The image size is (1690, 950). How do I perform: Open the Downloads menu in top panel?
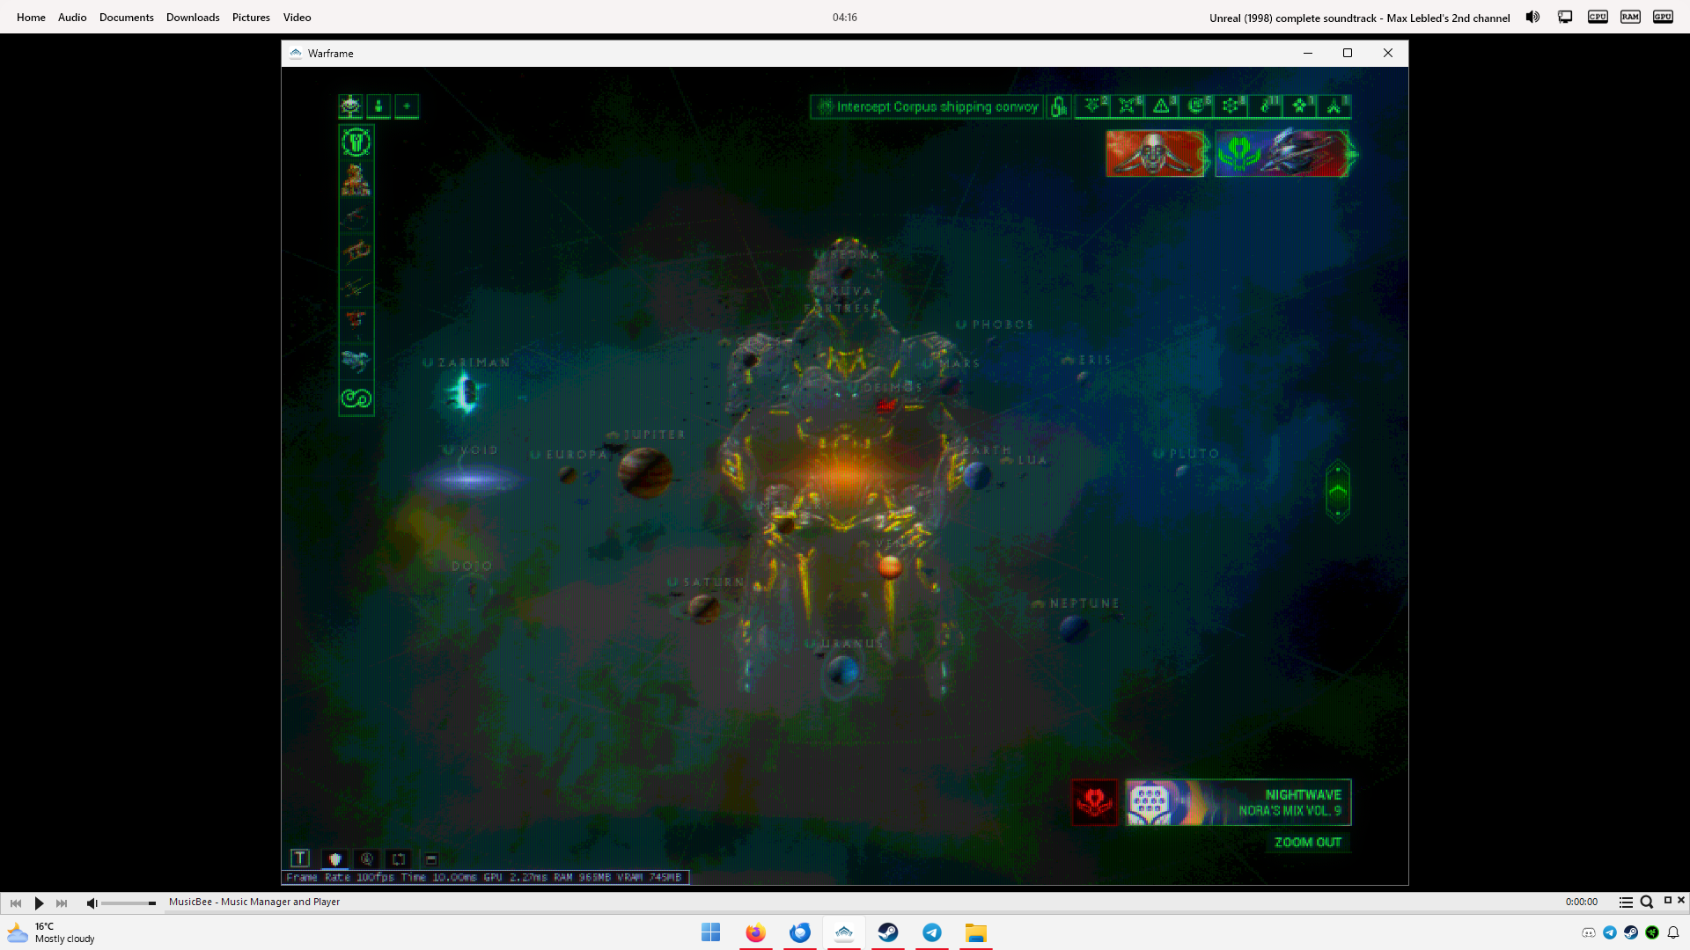point(193,18)
